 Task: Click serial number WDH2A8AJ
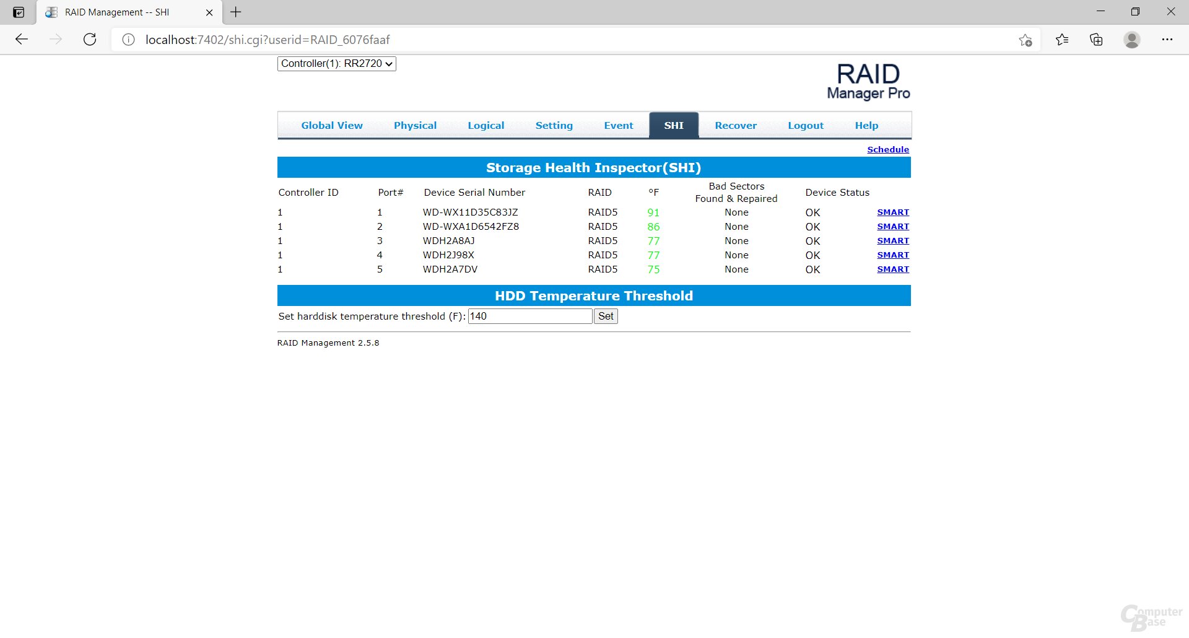pos(448,241)
